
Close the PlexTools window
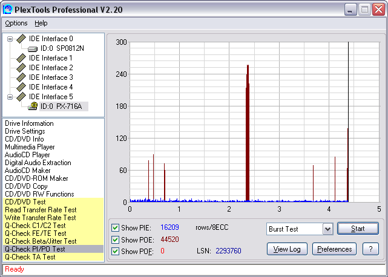click(x=379, y=10)
